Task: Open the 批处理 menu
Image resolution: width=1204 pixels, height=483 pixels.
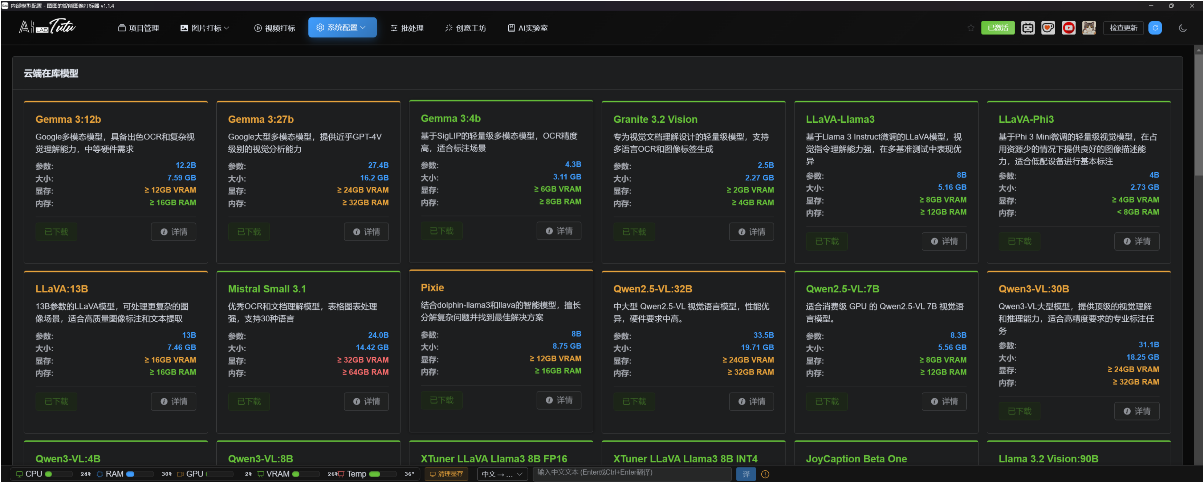Action: [x=407, y=28]
